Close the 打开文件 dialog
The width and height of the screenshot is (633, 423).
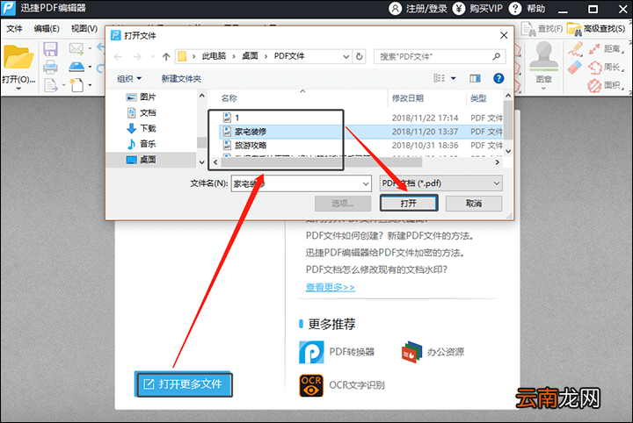pos(504,35)
